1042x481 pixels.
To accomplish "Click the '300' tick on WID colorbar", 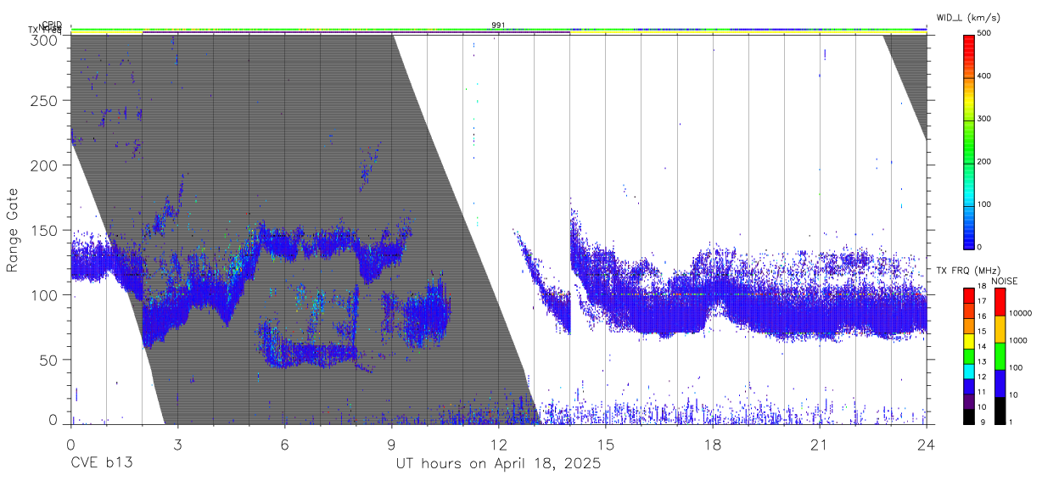I will tap(985, 119).
